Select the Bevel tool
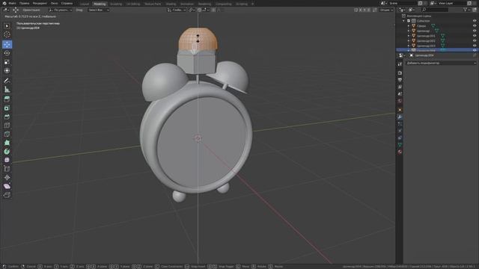 pos(7,117)
